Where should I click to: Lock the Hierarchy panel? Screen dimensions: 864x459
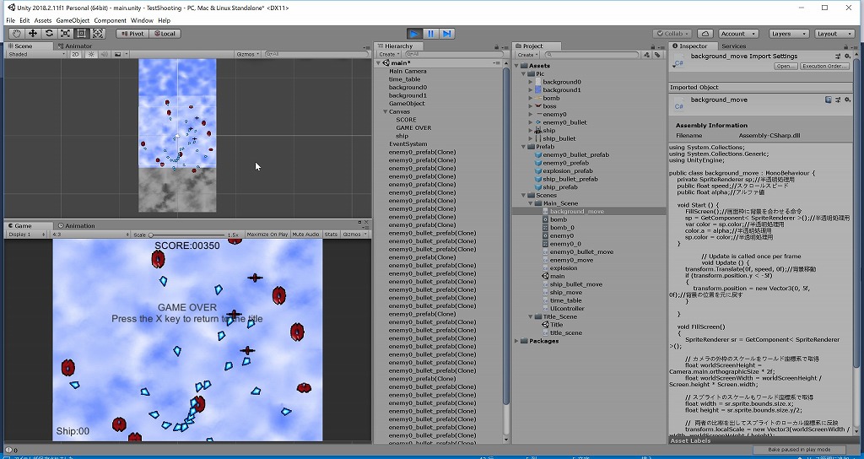pos(496,47)
